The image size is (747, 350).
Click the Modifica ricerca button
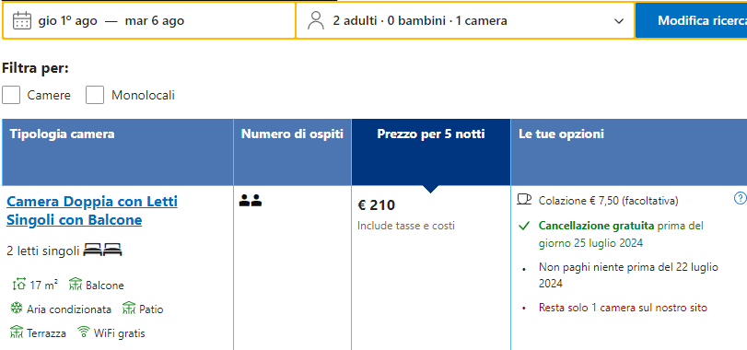[691, 20]
